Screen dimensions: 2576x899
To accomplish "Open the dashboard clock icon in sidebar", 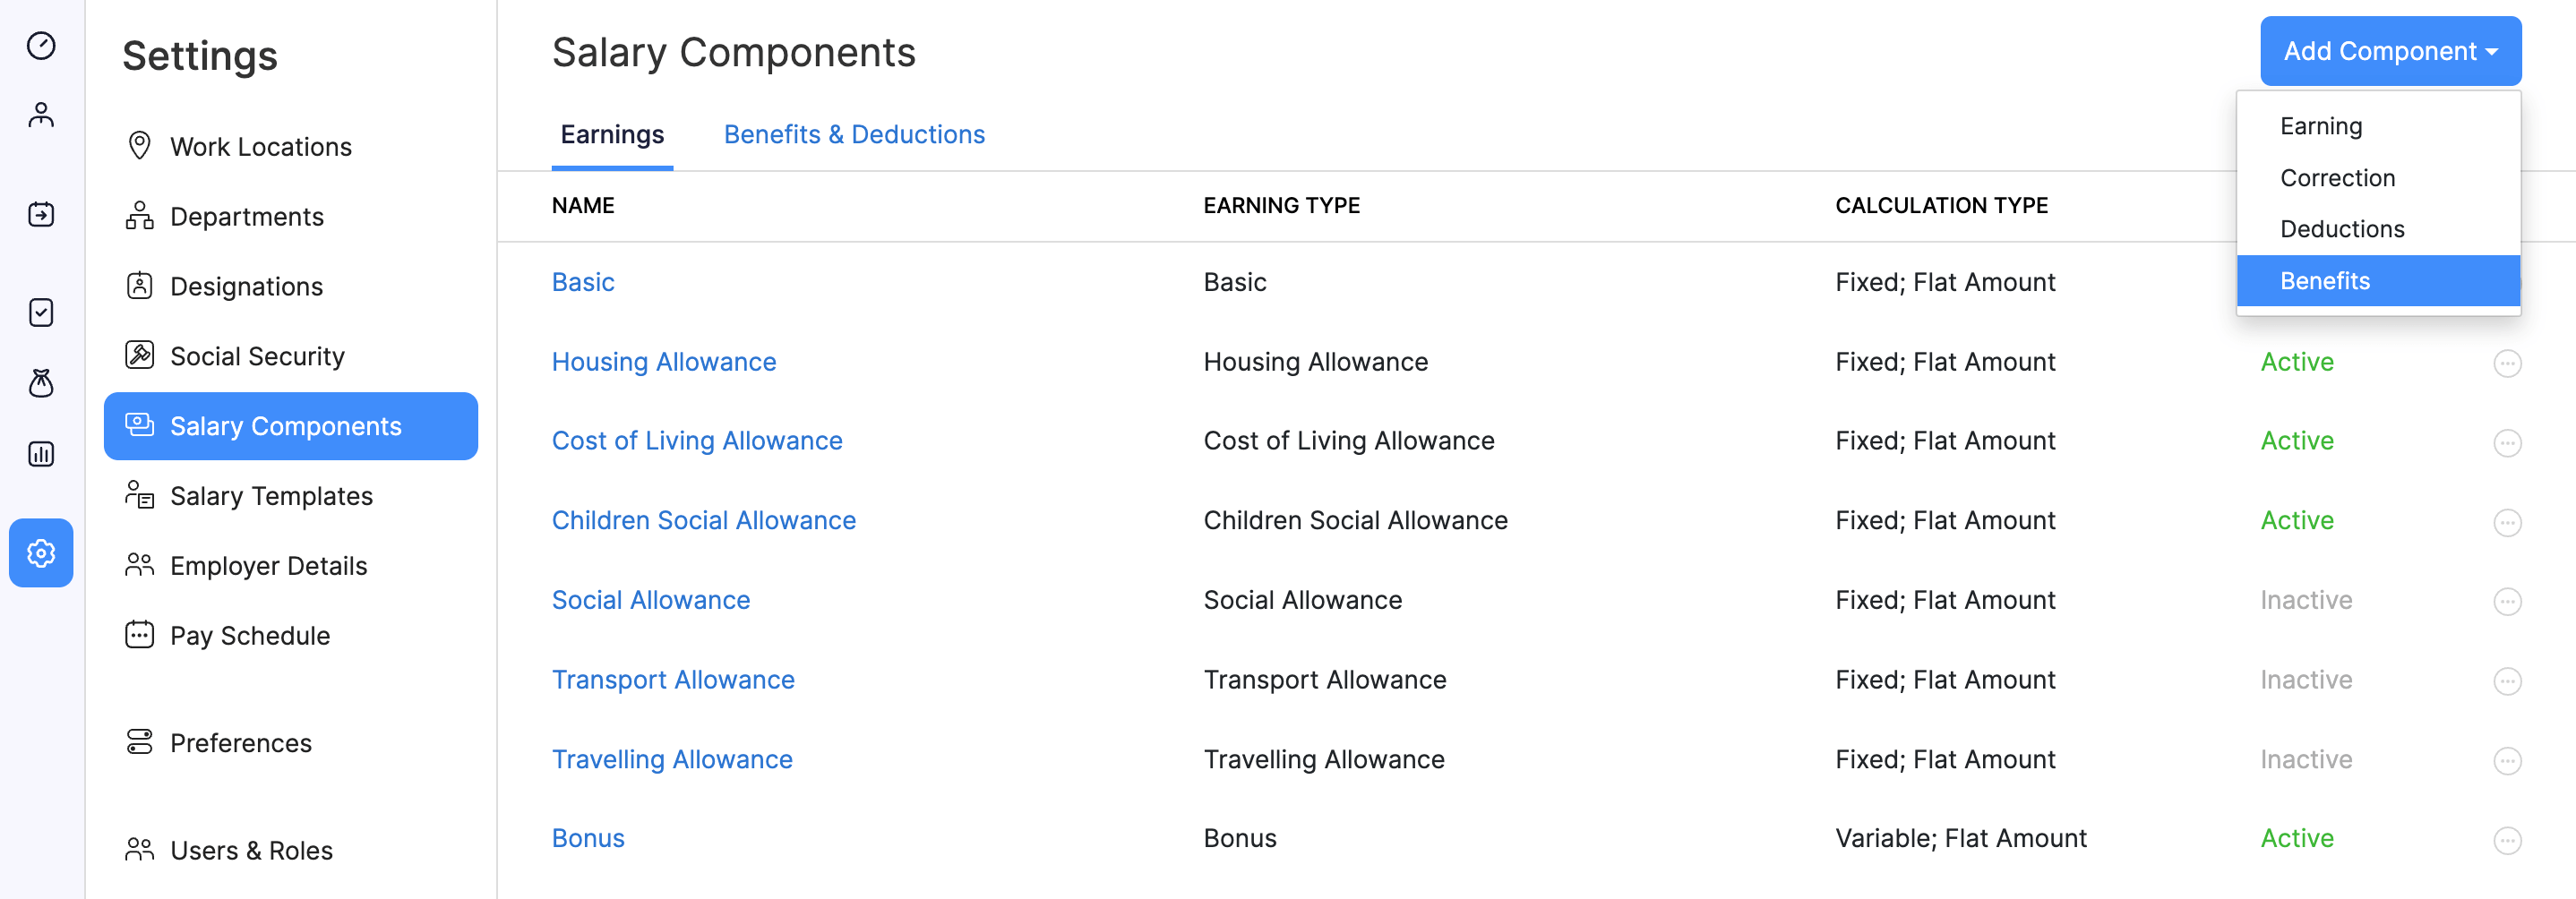I will coord(41,45).
